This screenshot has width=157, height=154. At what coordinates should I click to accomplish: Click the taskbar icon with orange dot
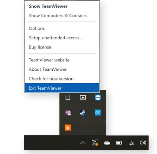(95, 143)
